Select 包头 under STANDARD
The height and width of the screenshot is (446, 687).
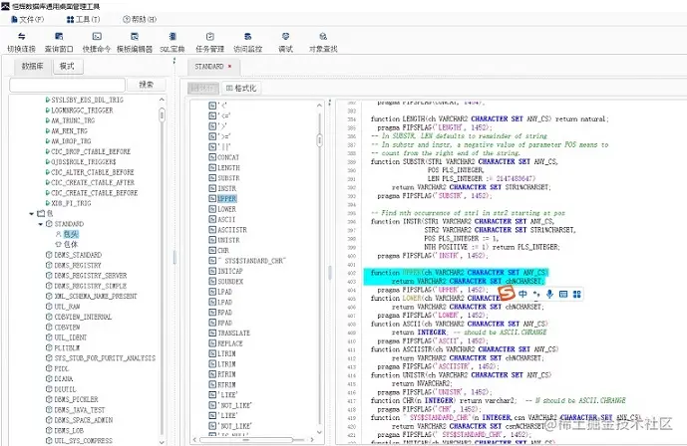(x=71, y=234)
